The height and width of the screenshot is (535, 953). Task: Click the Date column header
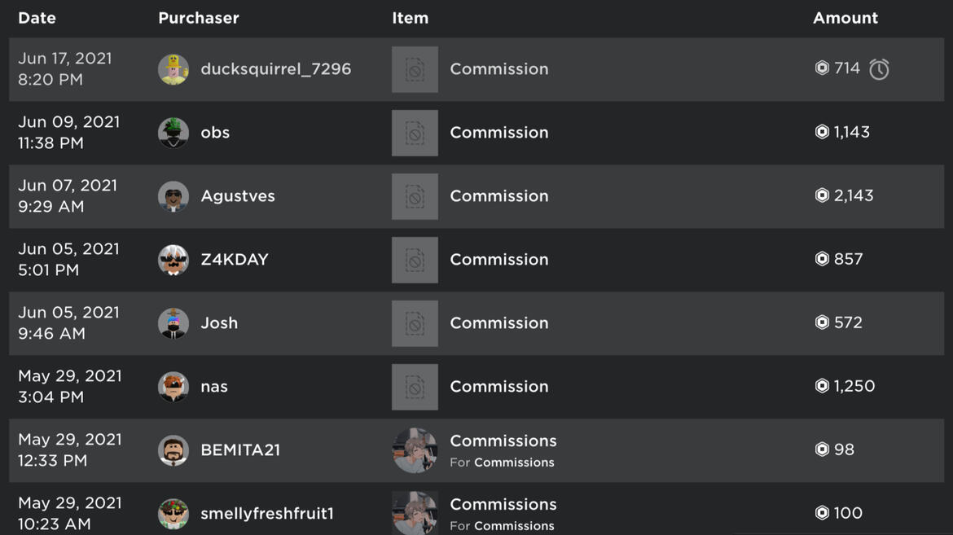click(37, 18)
